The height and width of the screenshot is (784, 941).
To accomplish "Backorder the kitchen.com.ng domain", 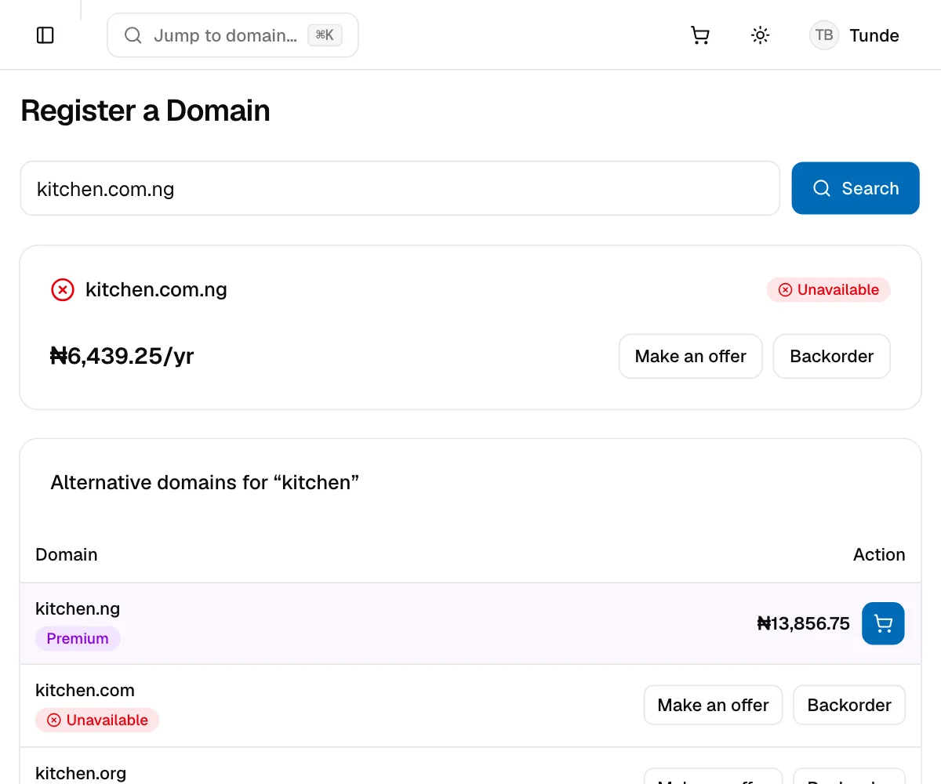I will (832, 356).
